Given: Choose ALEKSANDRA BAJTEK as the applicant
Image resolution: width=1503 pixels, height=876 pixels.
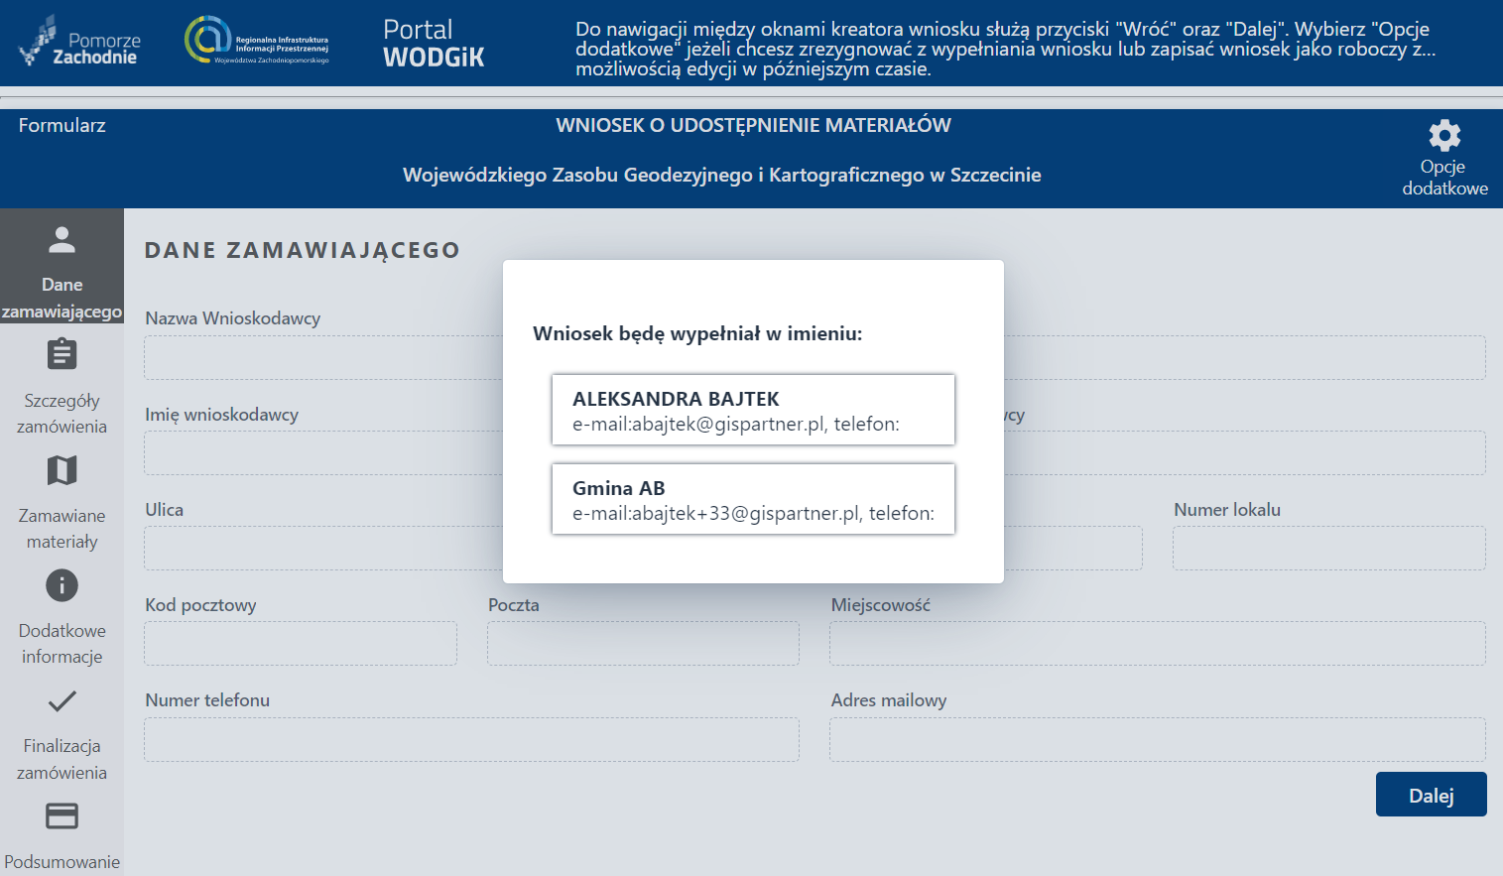Looking at the screenshot, I should (x=752, y=409).
